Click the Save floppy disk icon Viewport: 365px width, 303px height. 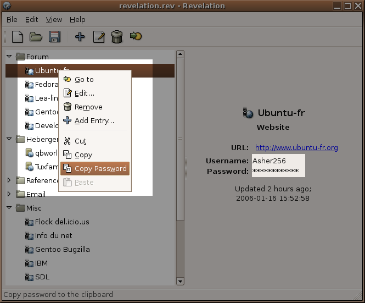coord(54,37)
